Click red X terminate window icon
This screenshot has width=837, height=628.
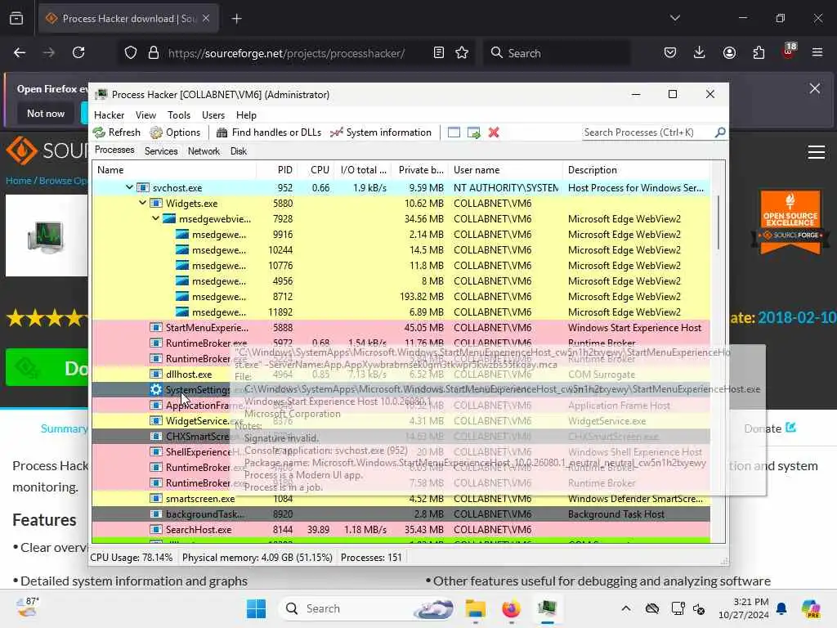pos(494,132)
